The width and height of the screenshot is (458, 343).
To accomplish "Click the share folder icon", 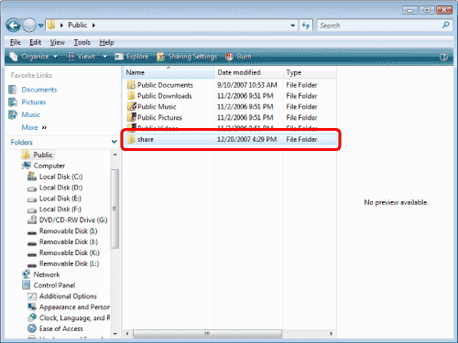I will 131,139.
